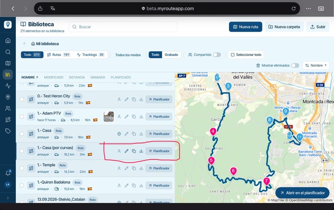The width and height of the screenshot is (334, 210).
Task: Click the share person icon for 1.- Casa (por curvas)
Action: (119, 151)
